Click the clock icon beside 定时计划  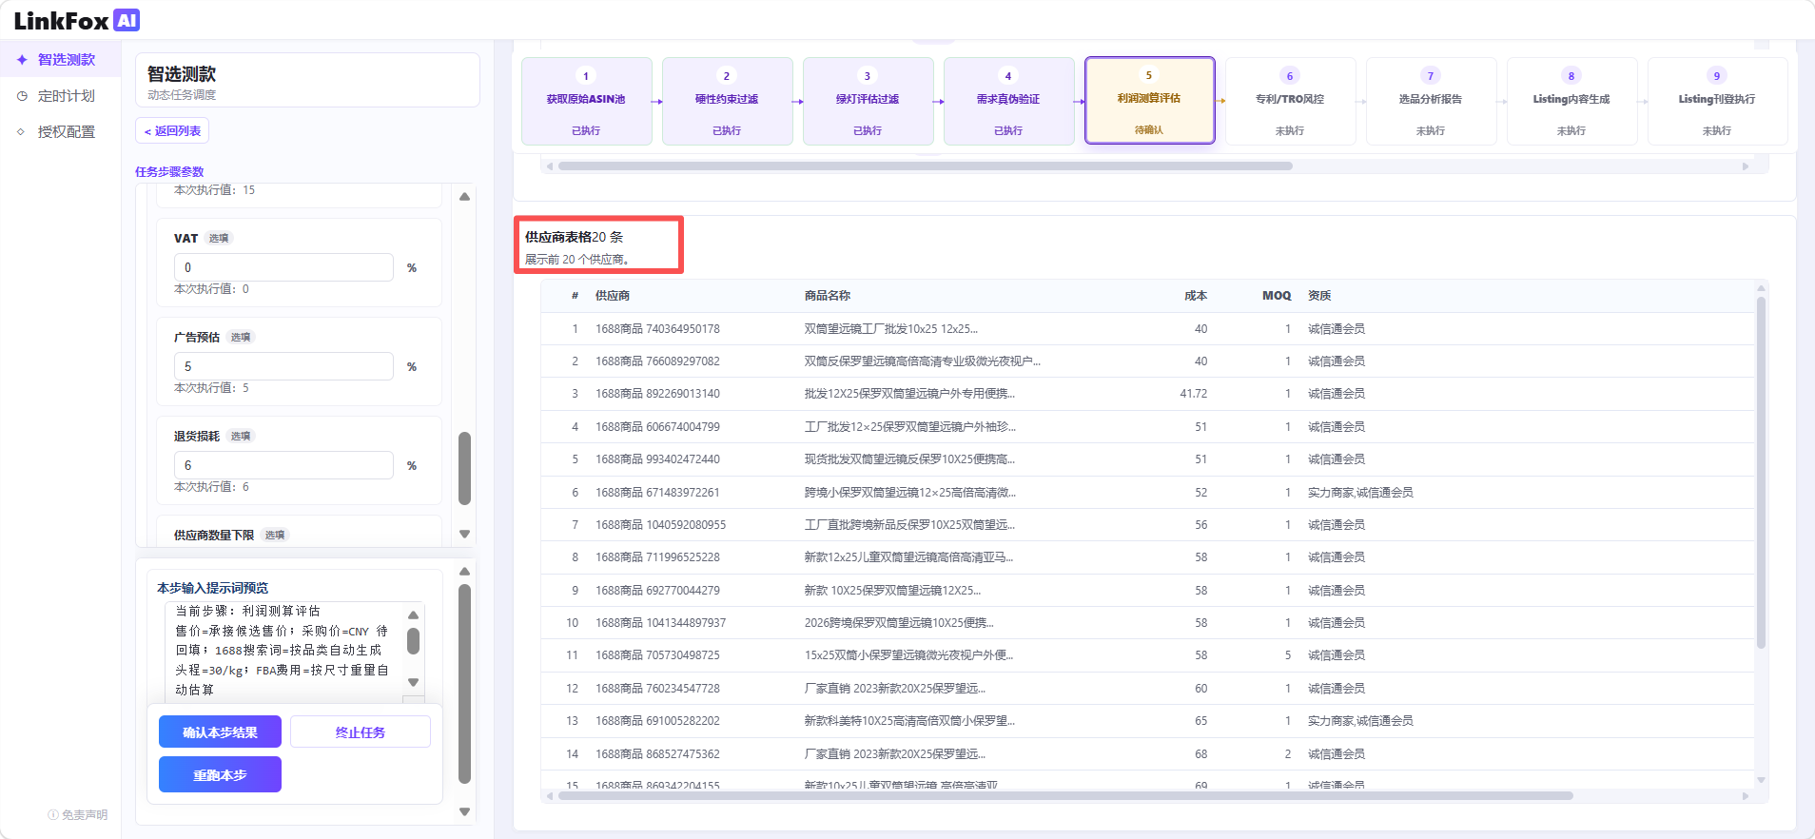22,96
